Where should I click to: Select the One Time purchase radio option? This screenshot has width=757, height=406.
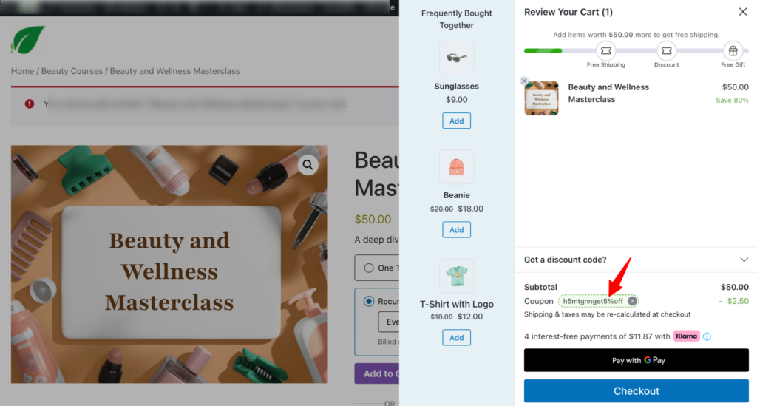click(x=369, y=268)
